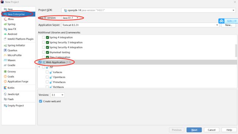The height and width of the screenshot is (134, 238).
Task: Select the Application Forge icon
Action: 5,82
